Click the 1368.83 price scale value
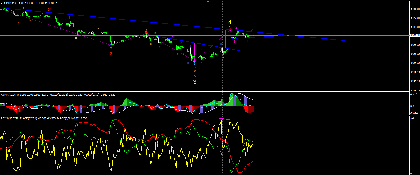The width and height of the screenshot is (420, 175). click(415, 45)
